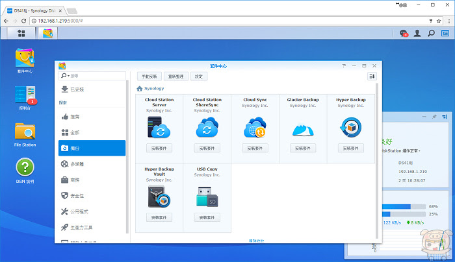This screenshot has height=262, width=455.
Task: Install Glacier Backup package
Action: tap(303, 149)
